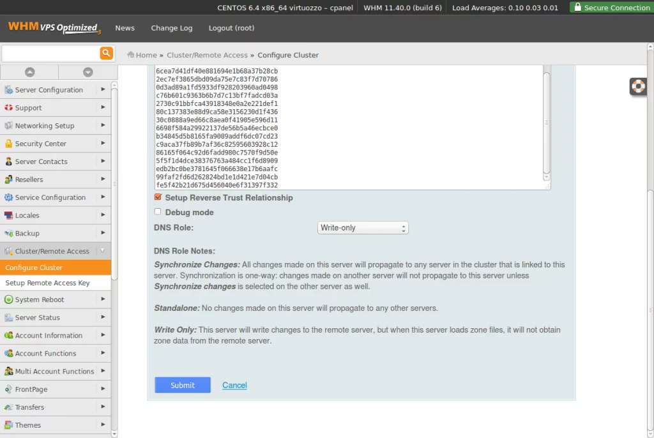
Task: Click the WHM 11.40.0 (build 6) text
Action: click(x=402, y=8)
